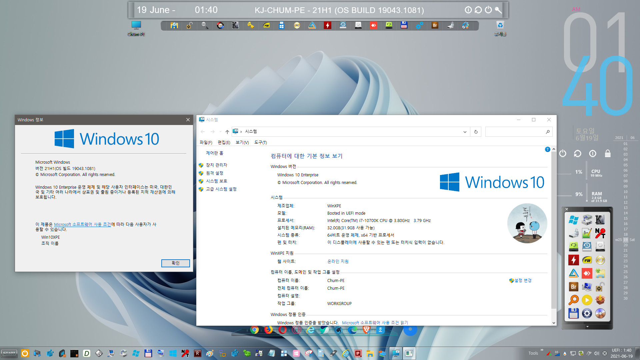Click 확인 button in Windows 정보 dialog
The width and height of the screenshot is (640, 360).
click(x=176, y=263)
